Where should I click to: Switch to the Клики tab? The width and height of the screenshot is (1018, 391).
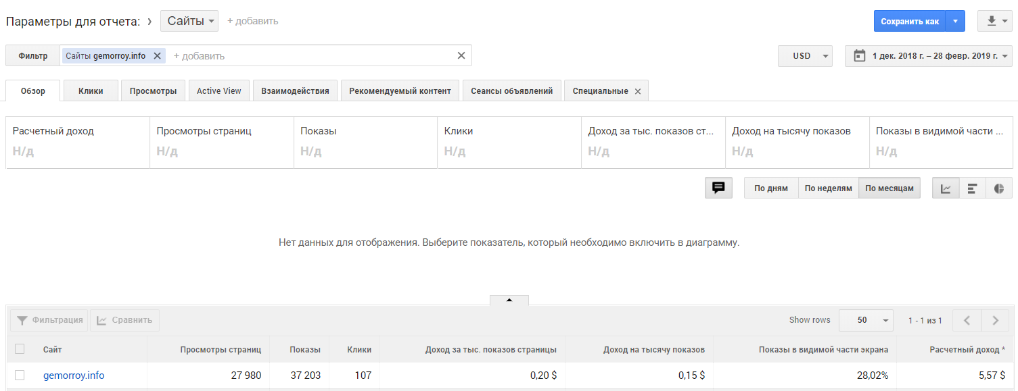[91, 91]
